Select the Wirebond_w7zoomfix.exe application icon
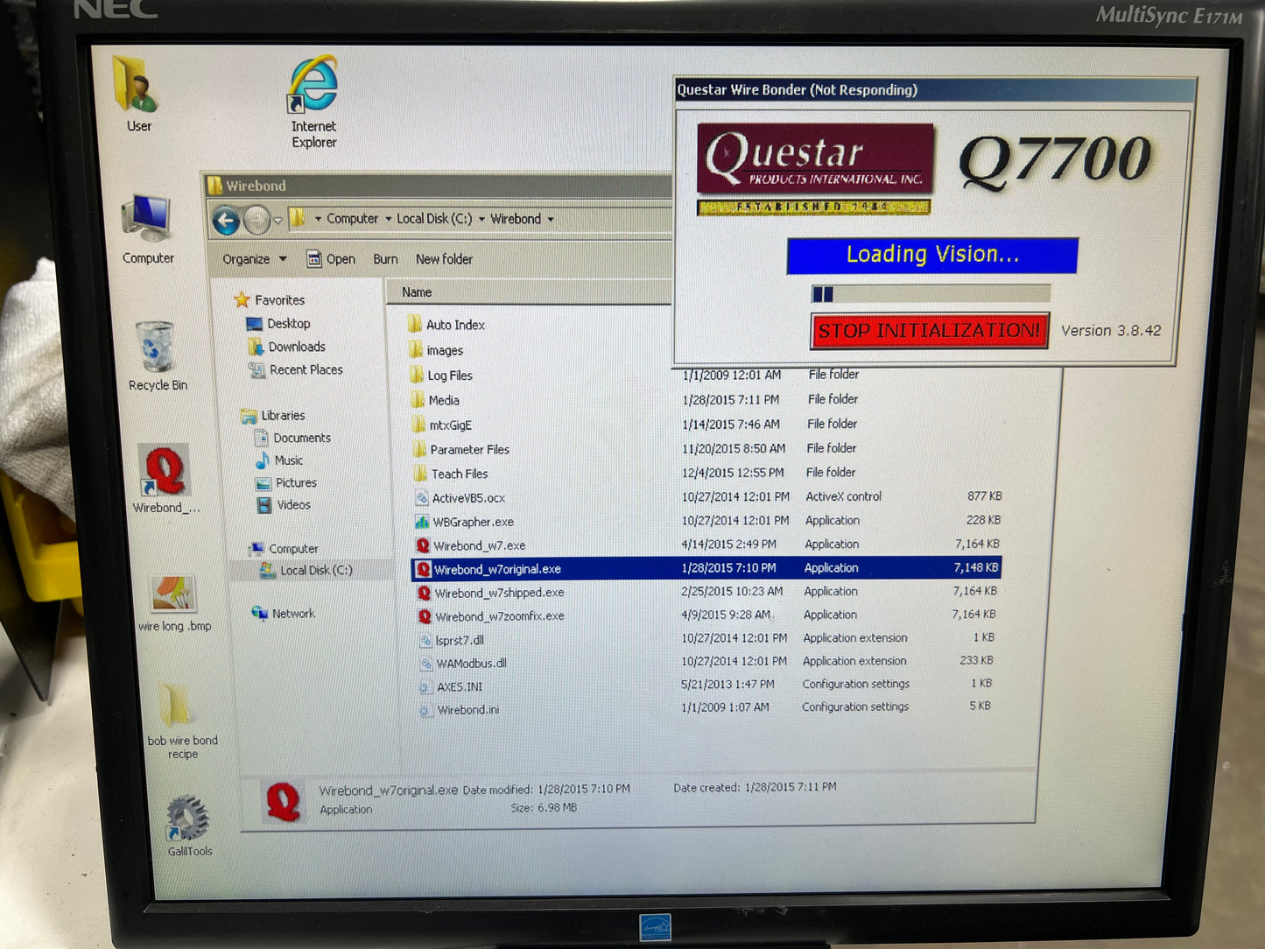Screen dimensions: 1265x949 tap(425, 616)
